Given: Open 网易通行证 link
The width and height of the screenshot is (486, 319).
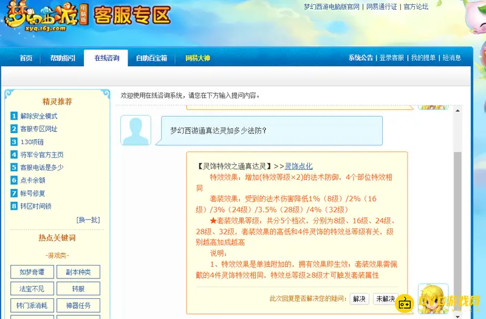Looking at the screenshot, I should coord(382,7).
